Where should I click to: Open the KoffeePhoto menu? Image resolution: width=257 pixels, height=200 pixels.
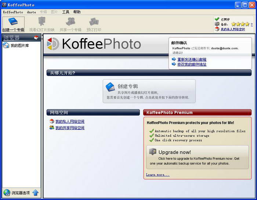(13, 12)
